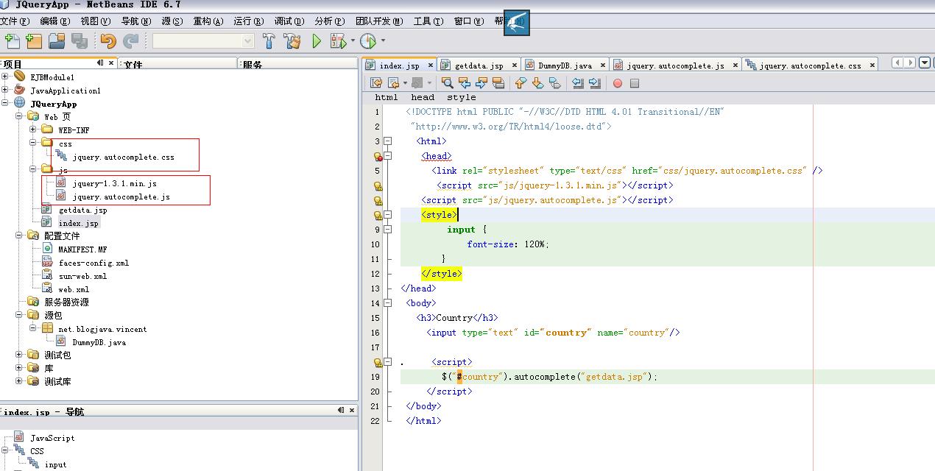Close the Navigator panel
Image resolution: width=935 pixels, height=471 pixels.
352,411
